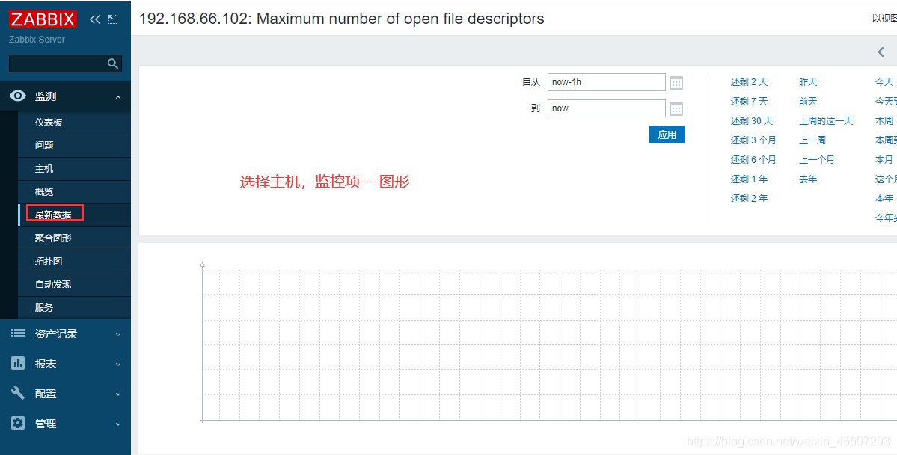The width and height of the screenshot is (897, 455).
Task: Select the 还剩 2 年 time range
Action: [x=749, y=198]
